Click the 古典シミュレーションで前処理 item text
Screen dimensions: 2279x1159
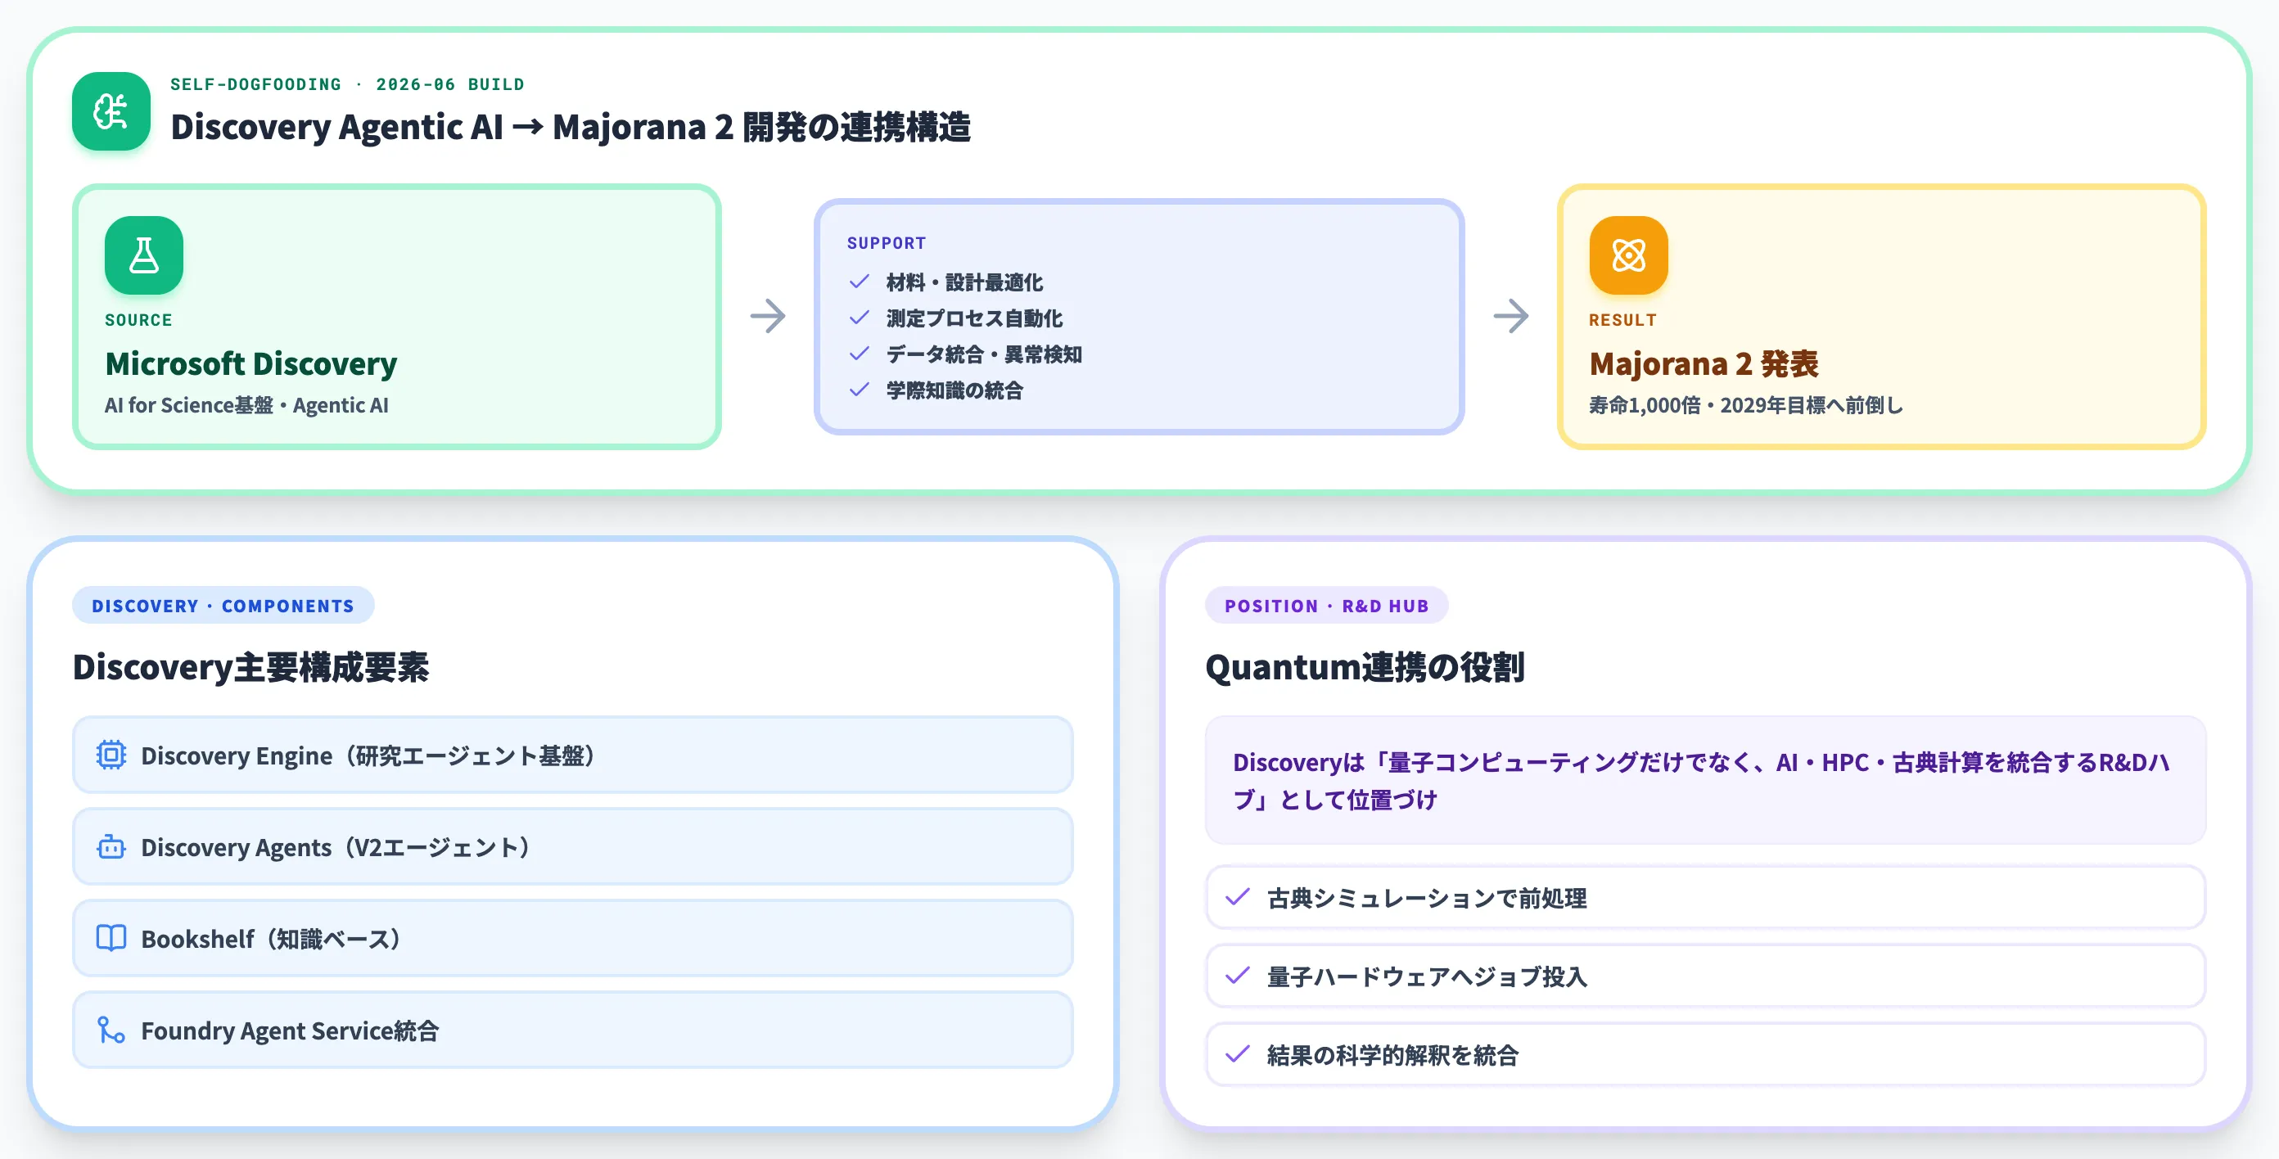pos(1427,898)
